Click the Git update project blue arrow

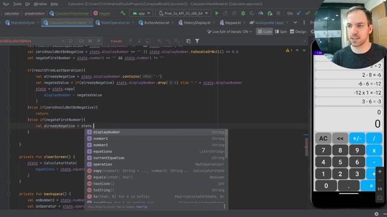299,13
